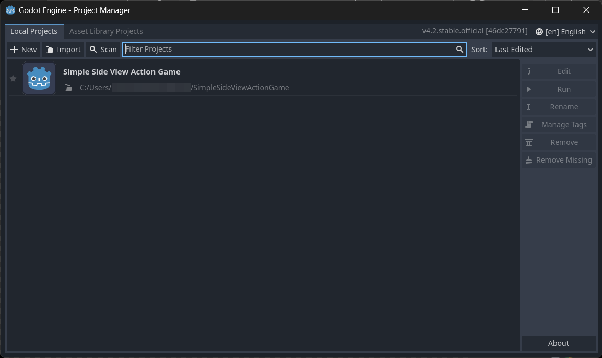Click the Rename button
This screenshot has height=358, width=602.
point(559,107)
